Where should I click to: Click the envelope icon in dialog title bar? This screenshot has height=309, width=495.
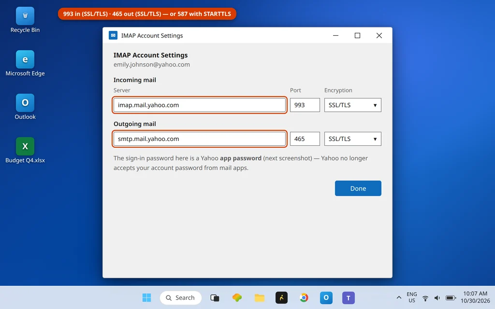coord(113,35)
